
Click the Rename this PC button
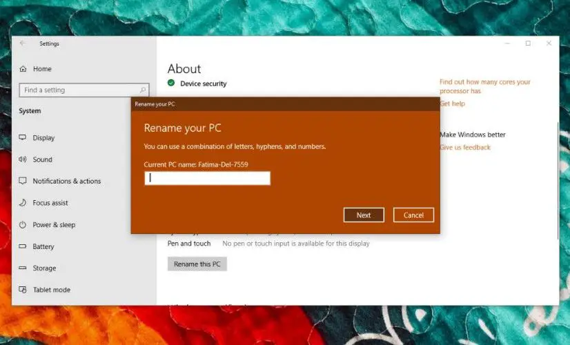coord(197,264)
